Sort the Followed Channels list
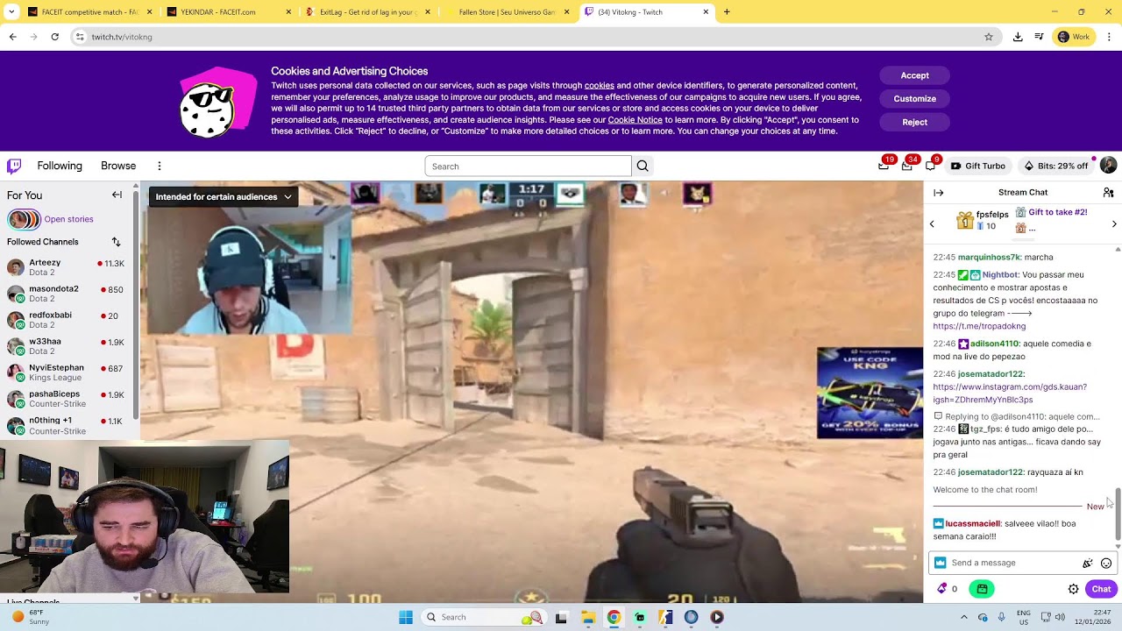Screen dimensions: 1122x631 116,242
